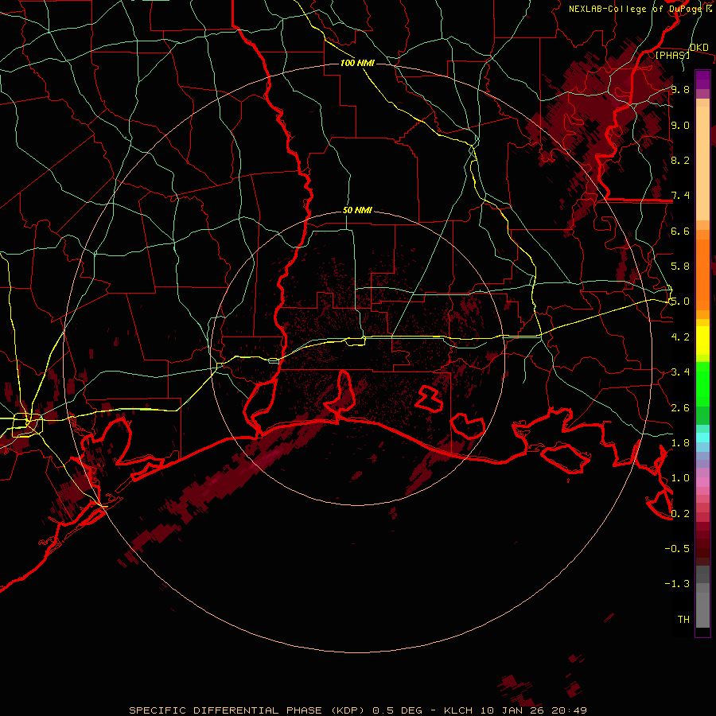Click the purple top segment of color bar
Image resolution: width=716 pixels, height=716 pixels.
702,80
